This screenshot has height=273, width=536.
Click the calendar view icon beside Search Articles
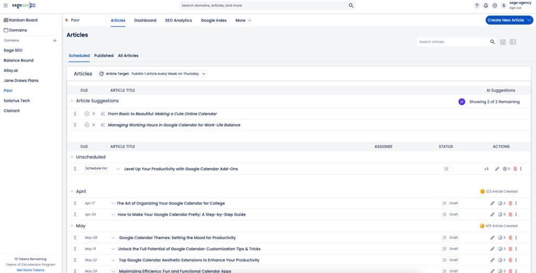point(502,42)
